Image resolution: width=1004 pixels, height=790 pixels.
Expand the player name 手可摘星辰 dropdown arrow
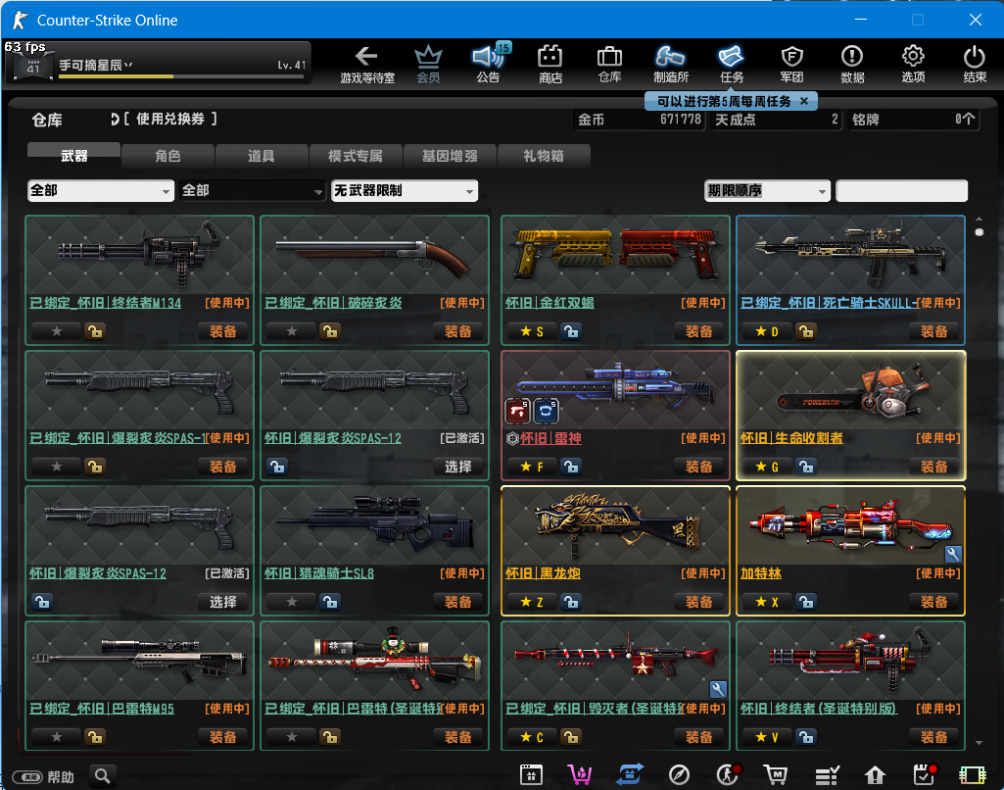pyautogui.click(x=128, y=64)
